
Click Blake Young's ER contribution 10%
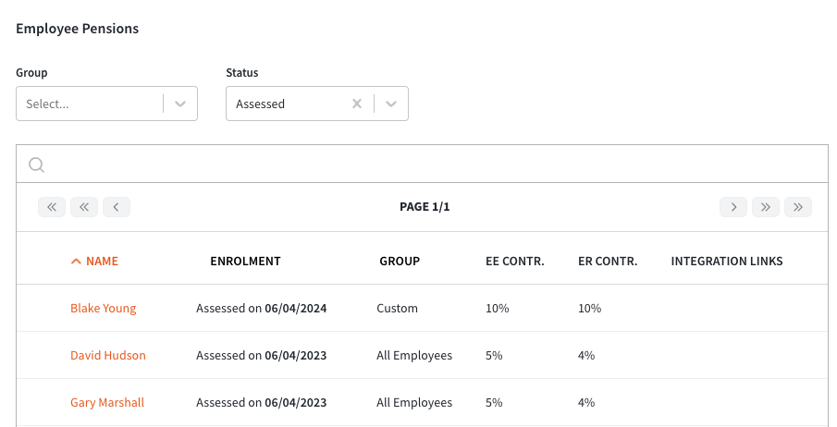(x=590, y=309)
